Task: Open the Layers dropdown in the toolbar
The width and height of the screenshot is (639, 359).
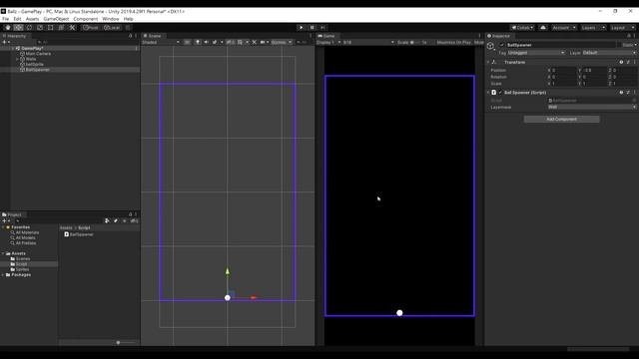Action: point(593,28)
